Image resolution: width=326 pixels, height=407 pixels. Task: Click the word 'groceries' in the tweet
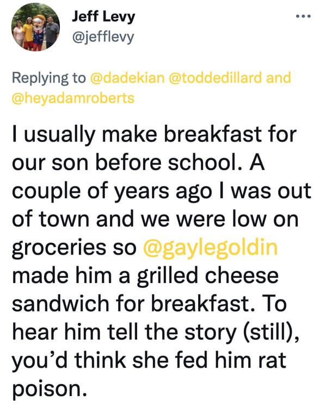(59, 248)
